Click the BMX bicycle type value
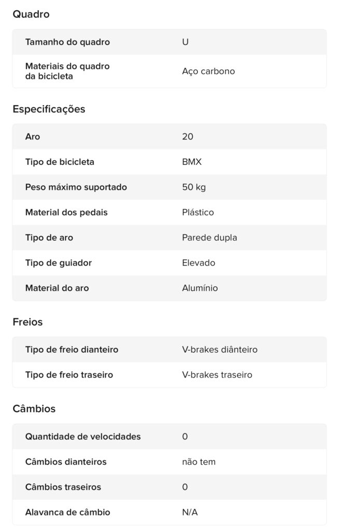Viewport: 339px width, 531px height. click(192, 162)
